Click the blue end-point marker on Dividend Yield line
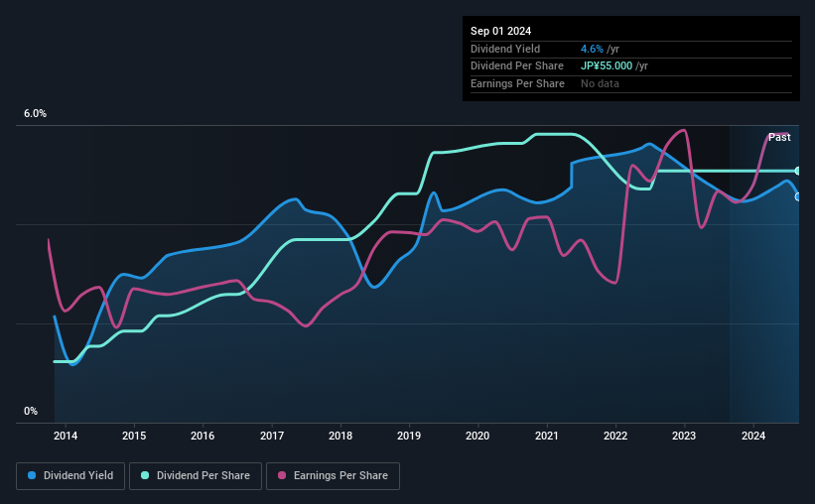This screenshot has height=504, width=815. pos(798,196)
